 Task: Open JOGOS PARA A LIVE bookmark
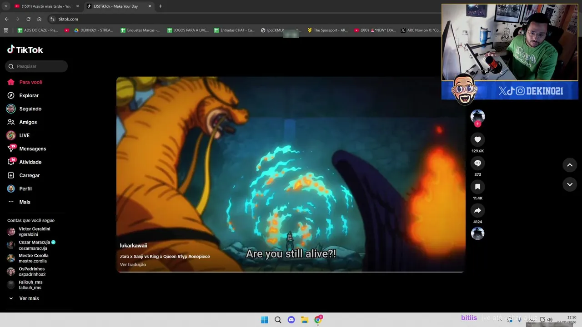coord(188,30)
